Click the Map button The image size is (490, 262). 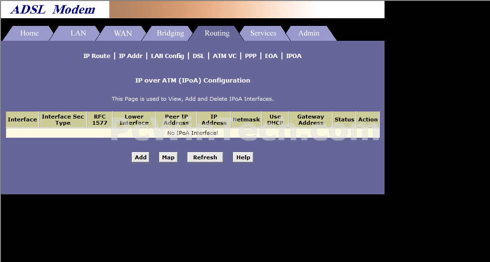[168, 157]
